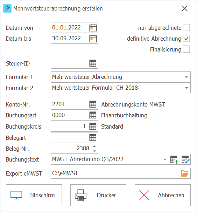Click the 'Finanzbuchhaltung' description text
197x212 pixels.
(x=124, y=116)
